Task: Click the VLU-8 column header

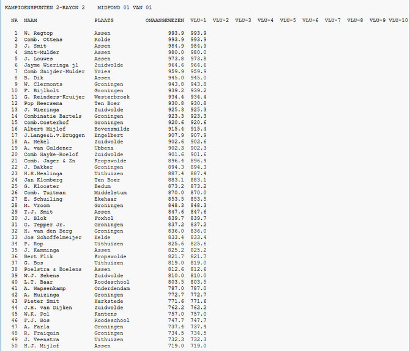Action: point(355,20)
